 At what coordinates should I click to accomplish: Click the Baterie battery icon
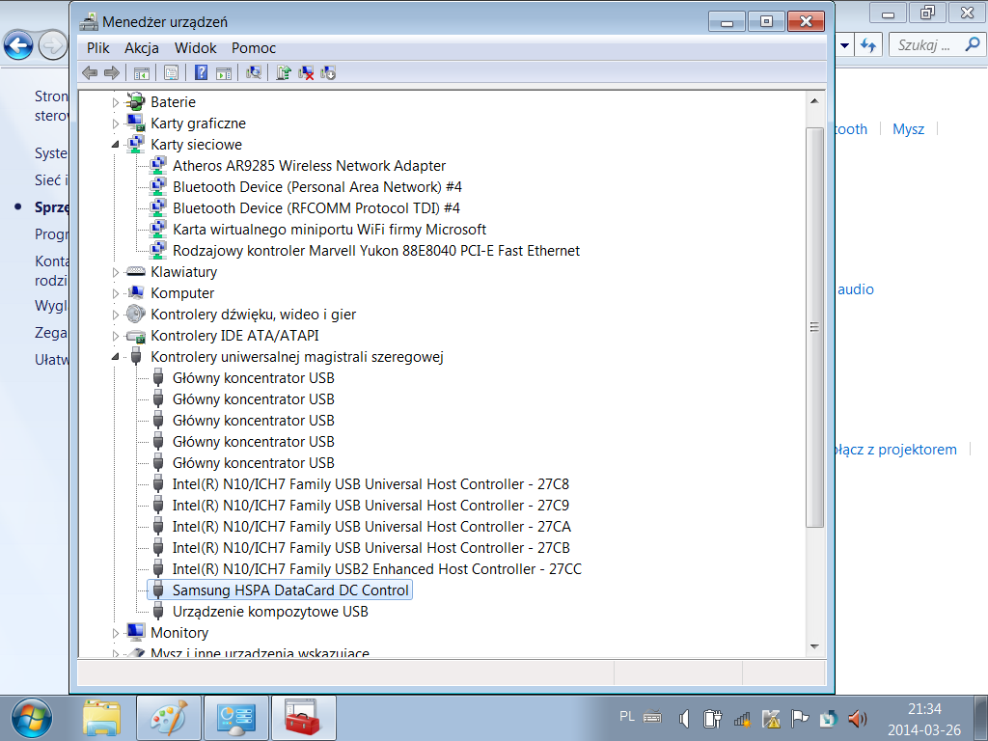(135, 101)
